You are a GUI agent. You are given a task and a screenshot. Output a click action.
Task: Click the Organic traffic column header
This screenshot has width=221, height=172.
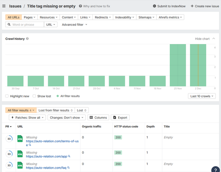(92, 127)
